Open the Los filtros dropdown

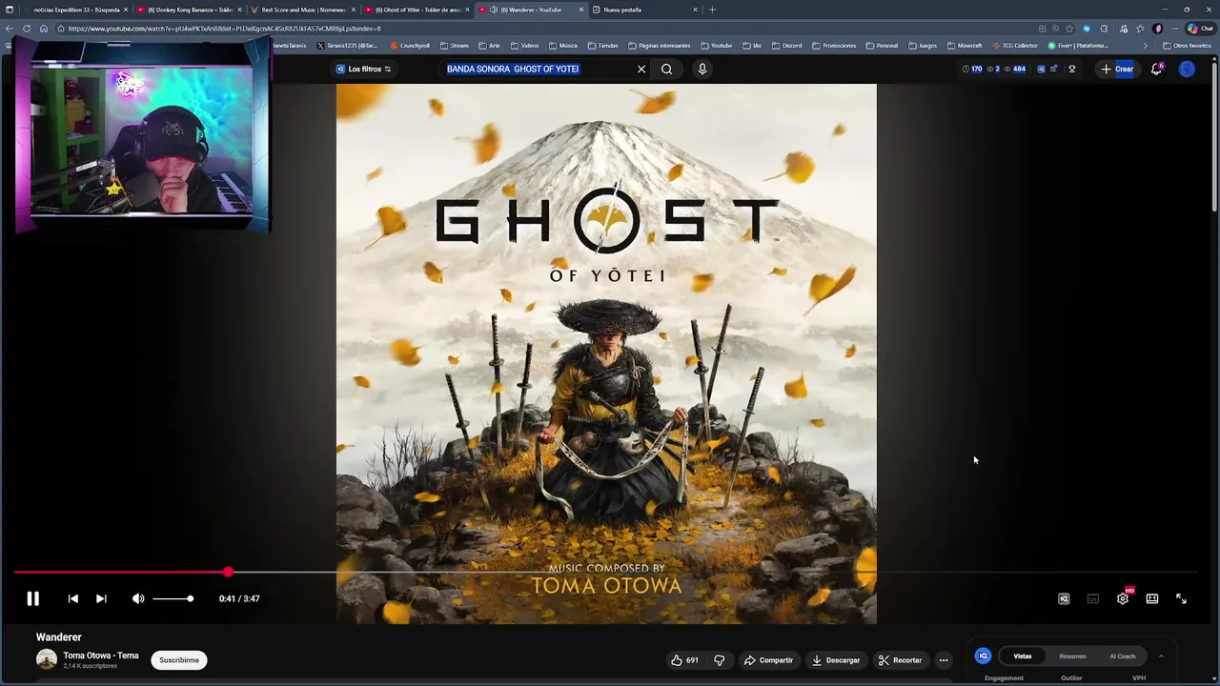tap(363, 69)
